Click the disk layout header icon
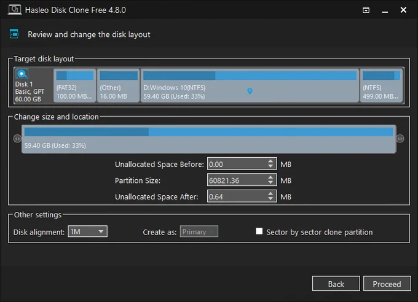418x302 pixels. [x=14, y=34]
